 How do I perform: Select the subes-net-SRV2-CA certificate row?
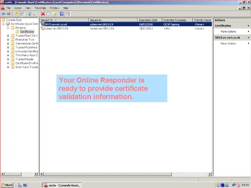coord(56,29)
